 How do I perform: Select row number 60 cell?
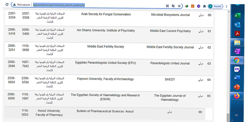coord(209,15)
